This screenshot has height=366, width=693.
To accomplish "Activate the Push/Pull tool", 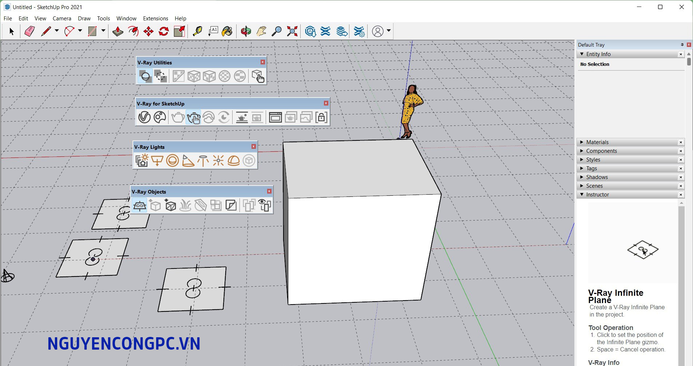I will tap(118, 31).
